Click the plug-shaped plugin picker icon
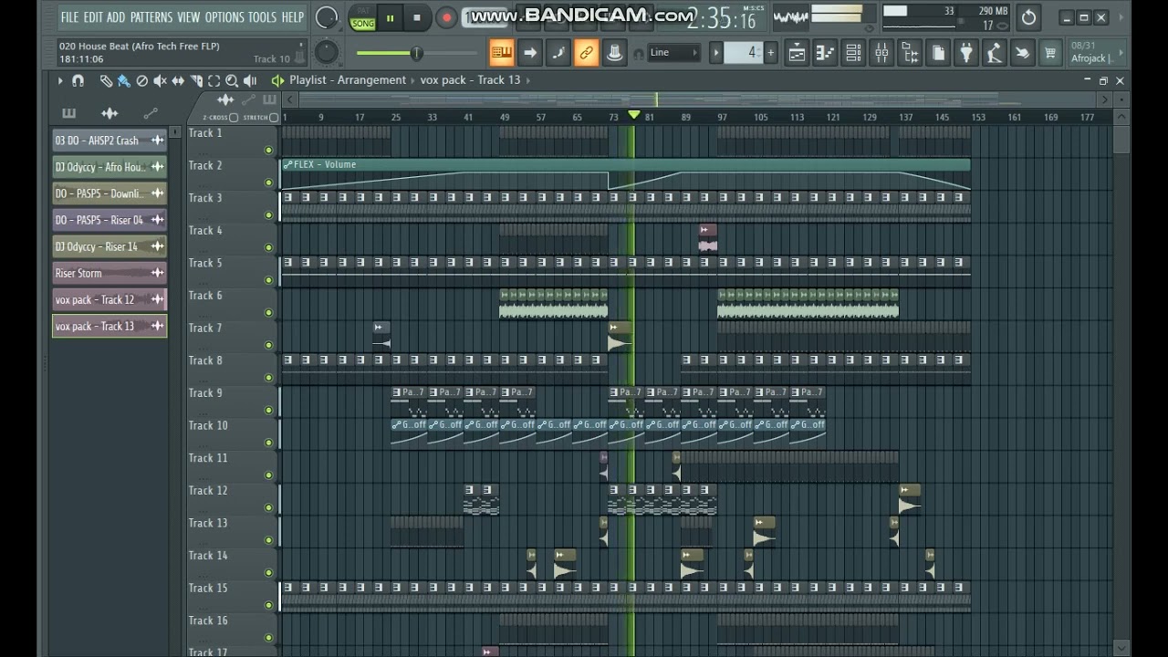The width and height of the screenshot is (1168, 657). pyautogui.click(x=966, y=53)
